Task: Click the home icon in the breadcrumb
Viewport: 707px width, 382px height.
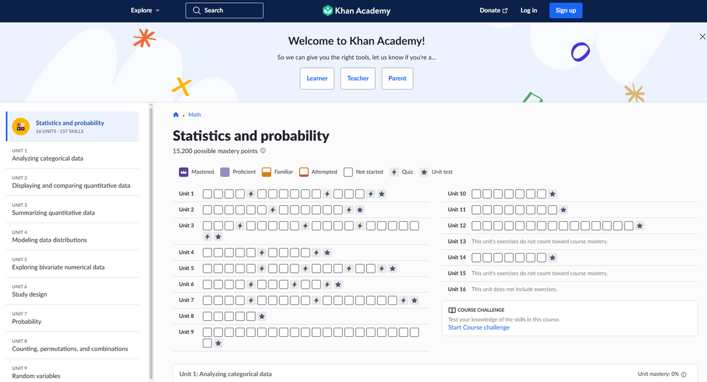Action: click(x=176, y=115)
